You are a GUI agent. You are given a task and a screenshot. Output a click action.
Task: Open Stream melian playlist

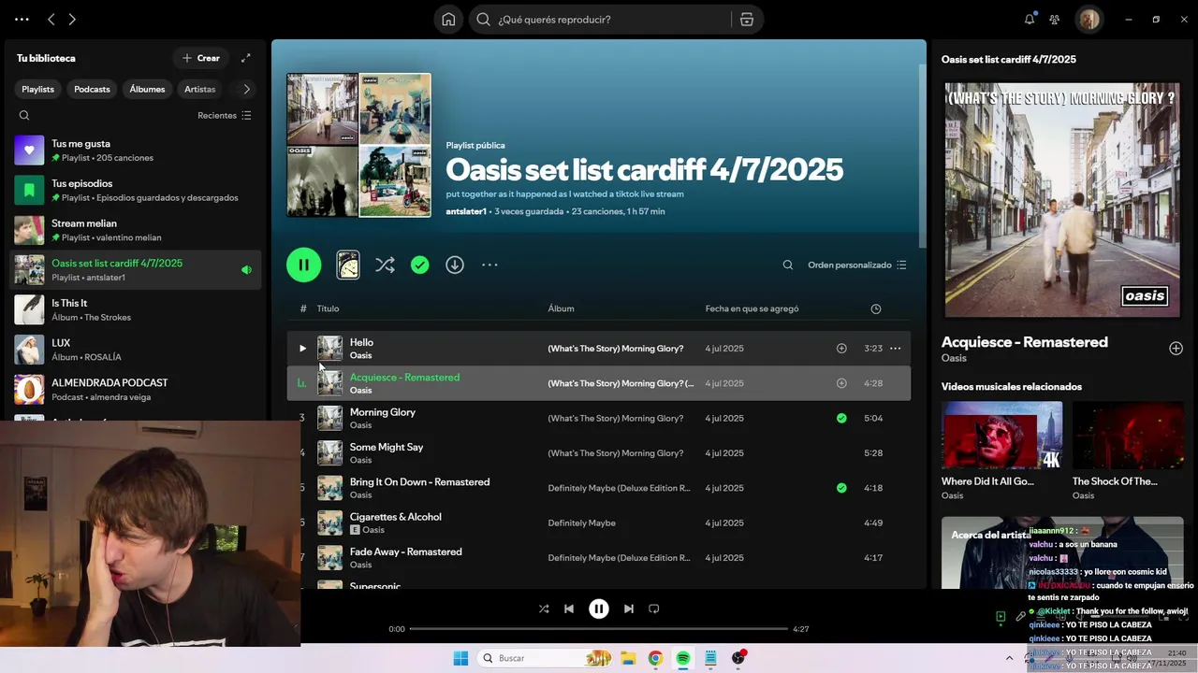point(136,230)
